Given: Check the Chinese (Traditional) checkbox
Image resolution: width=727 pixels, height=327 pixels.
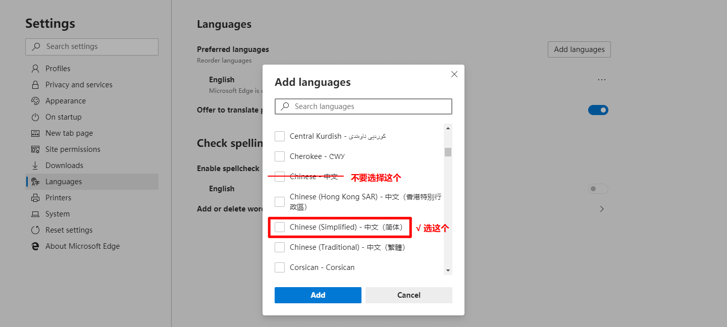Looking at the screenshot, I should coord(280,247).
